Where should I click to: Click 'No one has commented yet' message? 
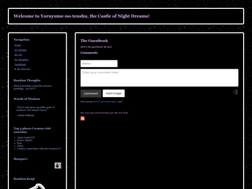[x=105, y=113]
